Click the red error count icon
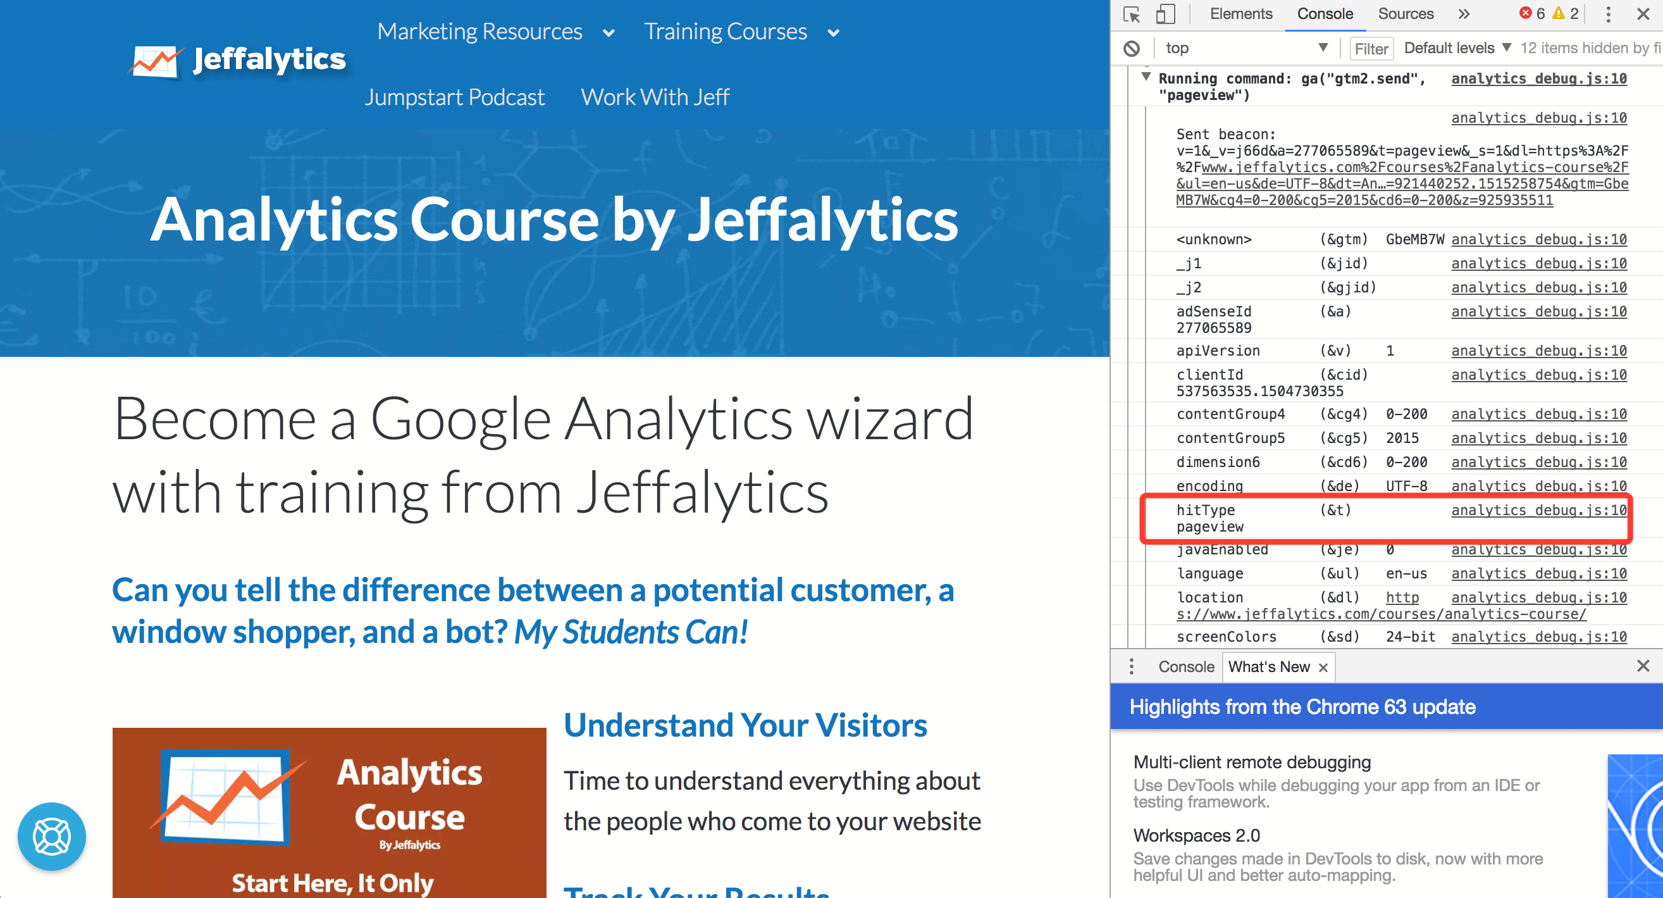Screen dimensions: 1663x898 pyautogui.click(x=1526, y=13)
